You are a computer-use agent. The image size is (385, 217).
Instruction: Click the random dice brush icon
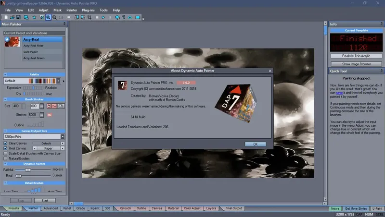point(61,106)
